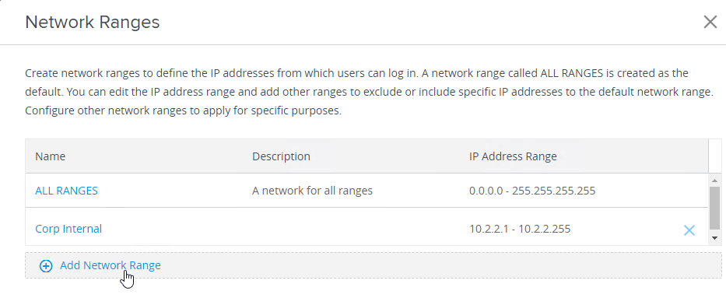Select the 10.2.2.1 - 10.2.2.255 range cell
This screenshot has width=726, height=298.
point(520,229)
